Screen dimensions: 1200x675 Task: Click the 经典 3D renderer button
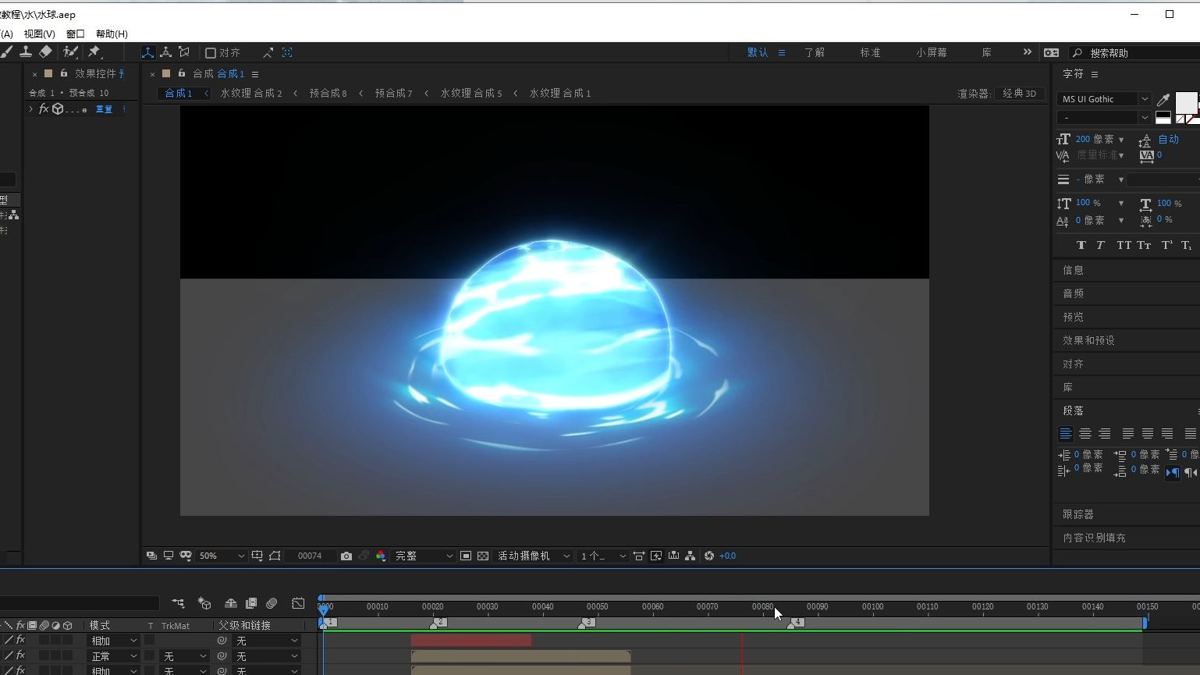1019,93
